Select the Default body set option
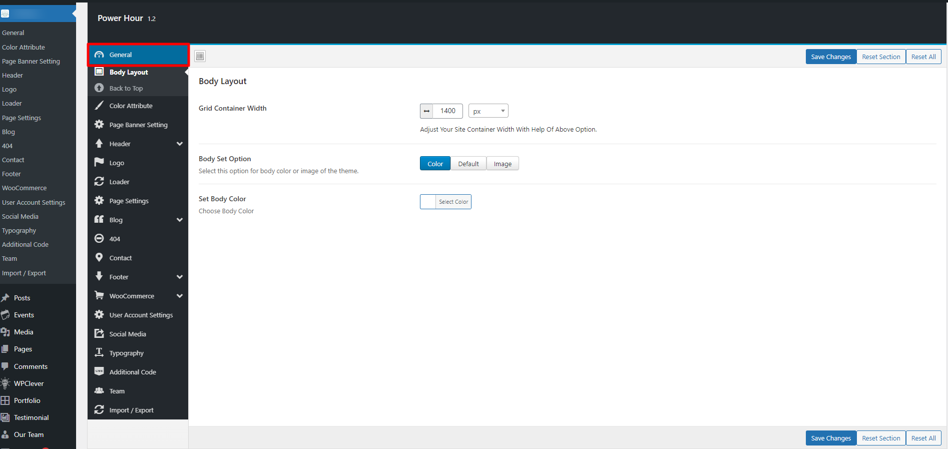The image size is (948, 449). (x=468, y=164)
